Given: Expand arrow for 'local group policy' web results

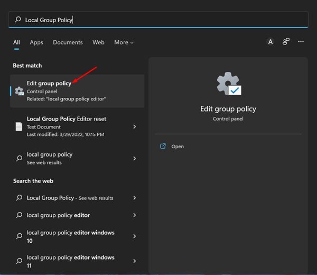Looking at the screenshot, I should [135, 158].
